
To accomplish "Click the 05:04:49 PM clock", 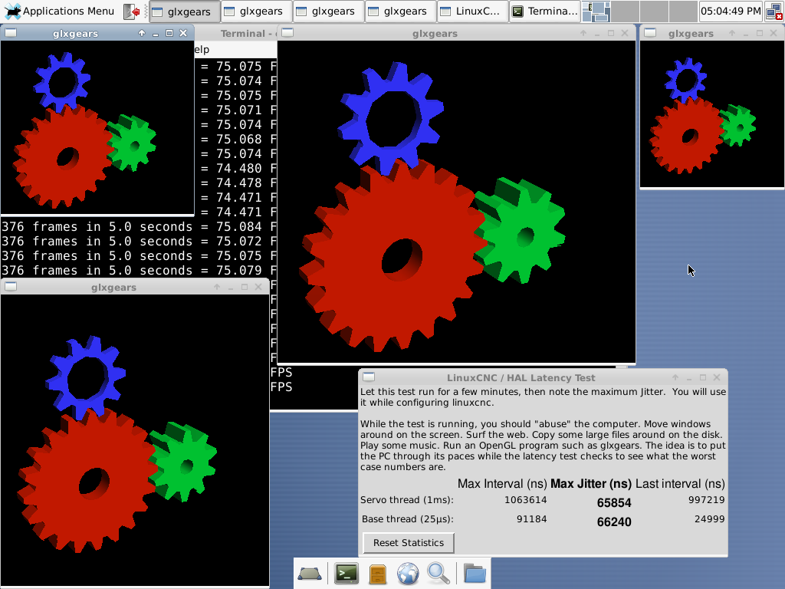I will [731, 11].
